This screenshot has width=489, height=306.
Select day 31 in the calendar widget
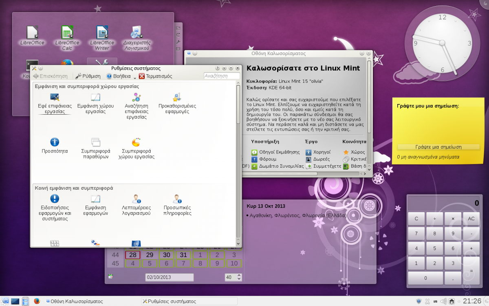pyautogui.click(x=184, y=255)
